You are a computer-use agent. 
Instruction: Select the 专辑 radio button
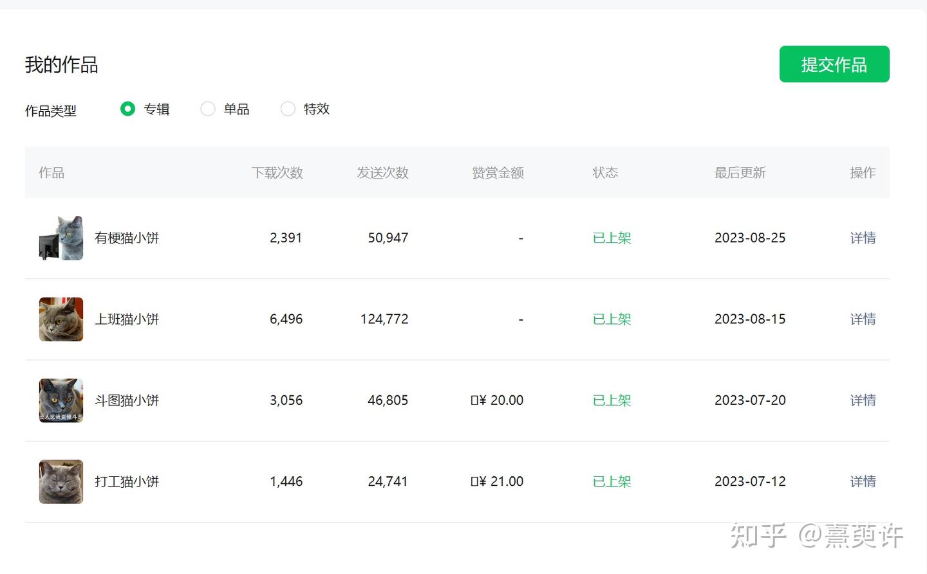(x=128, y=109)
